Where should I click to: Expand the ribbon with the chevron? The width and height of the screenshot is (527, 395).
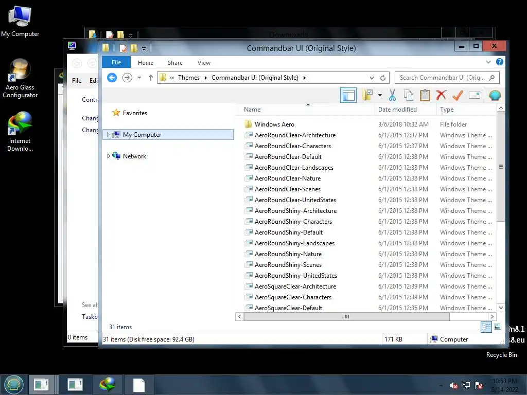(x=488, y=62)
